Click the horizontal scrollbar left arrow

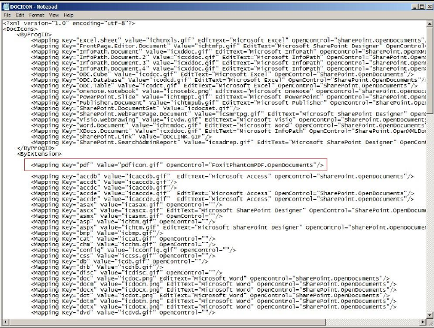click(x=5, y=322)
